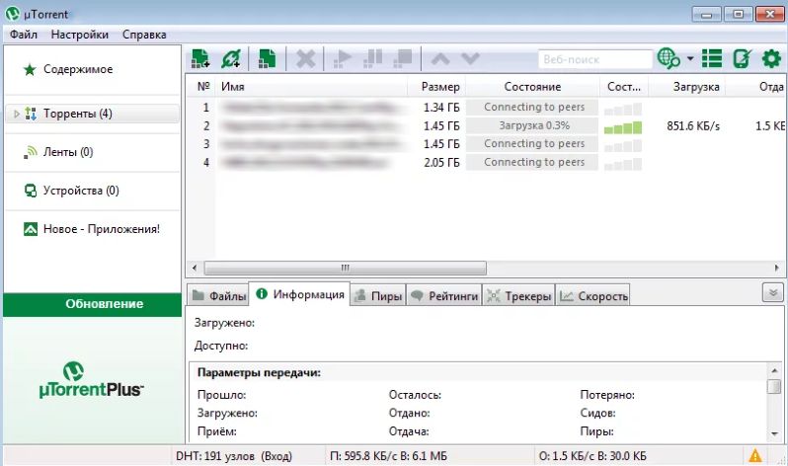
Task: Click the Create New Torrent icon
Action: (267, 59)
